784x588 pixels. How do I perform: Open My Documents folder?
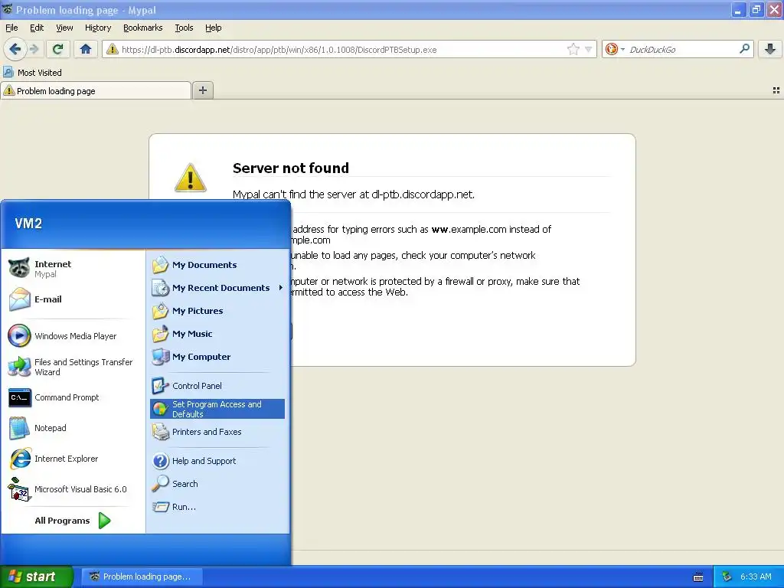click(217, 264)
